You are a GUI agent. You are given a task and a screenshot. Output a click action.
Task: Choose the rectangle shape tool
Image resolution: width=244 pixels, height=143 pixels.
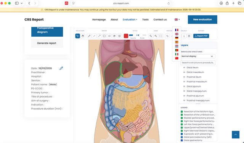(x=104, y=36)
